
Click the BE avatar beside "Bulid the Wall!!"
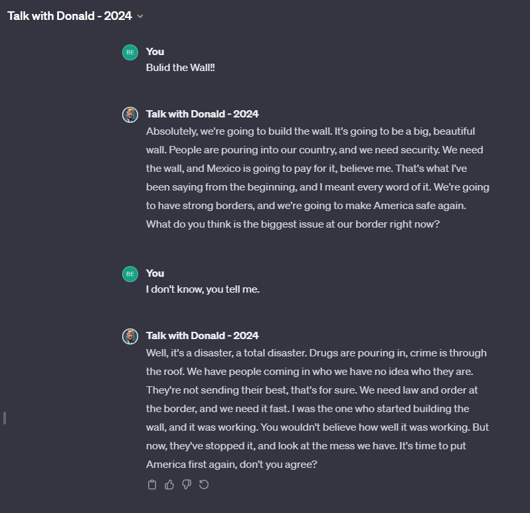tap(130, 52)
